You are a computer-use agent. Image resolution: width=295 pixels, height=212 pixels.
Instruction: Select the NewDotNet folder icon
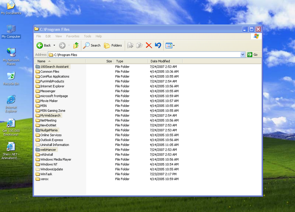(x=38, y=125)
